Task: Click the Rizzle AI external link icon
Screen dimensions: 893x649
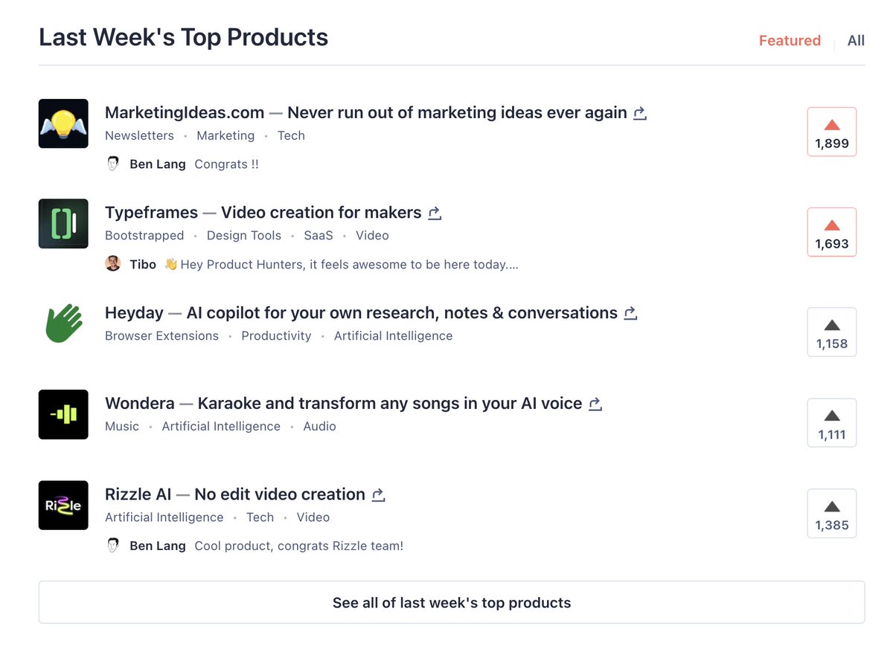Action: pyautogui.click(x=378, y=495)
